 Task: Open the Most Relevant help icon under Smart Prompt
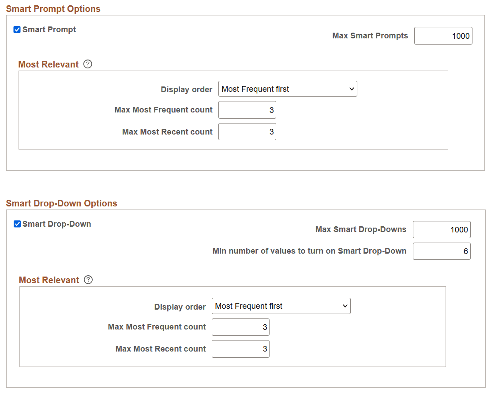coord(88,64)
